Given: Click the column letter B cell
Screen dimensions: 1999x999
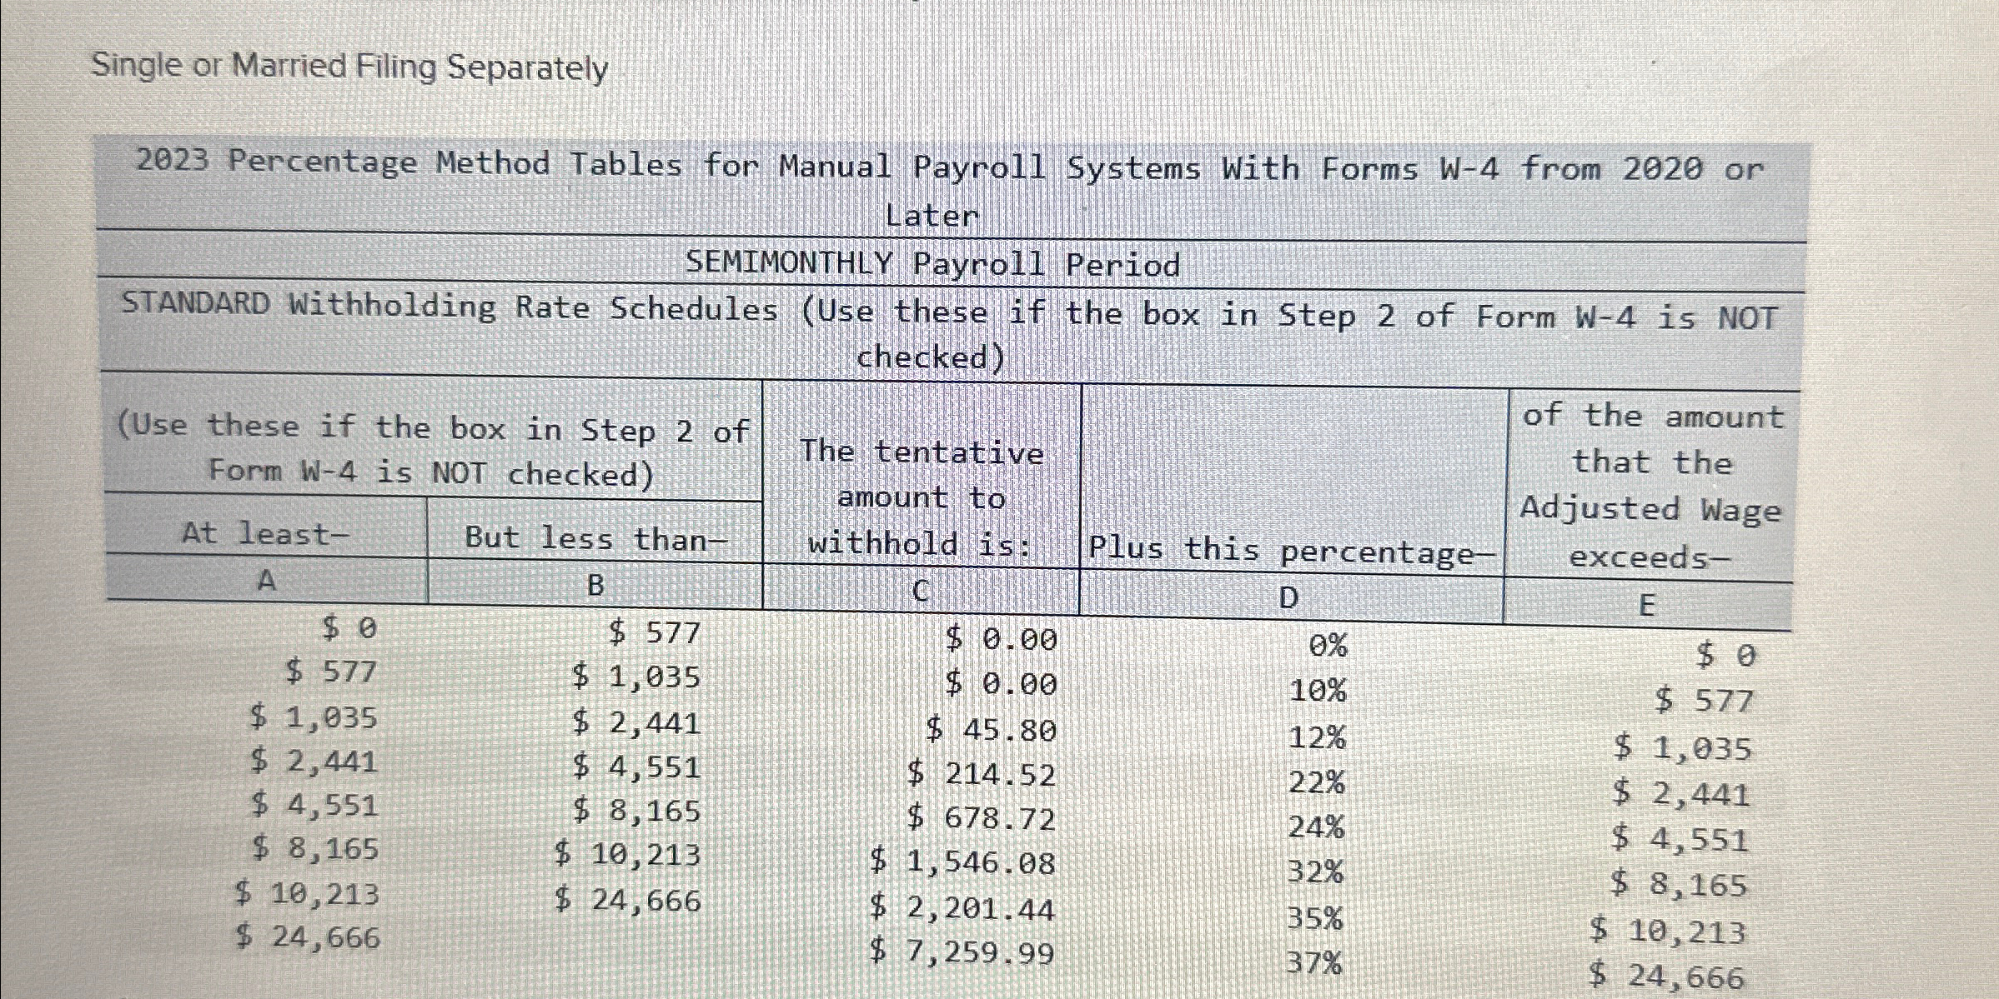Looking at the screenshot, I should [595, 586].
